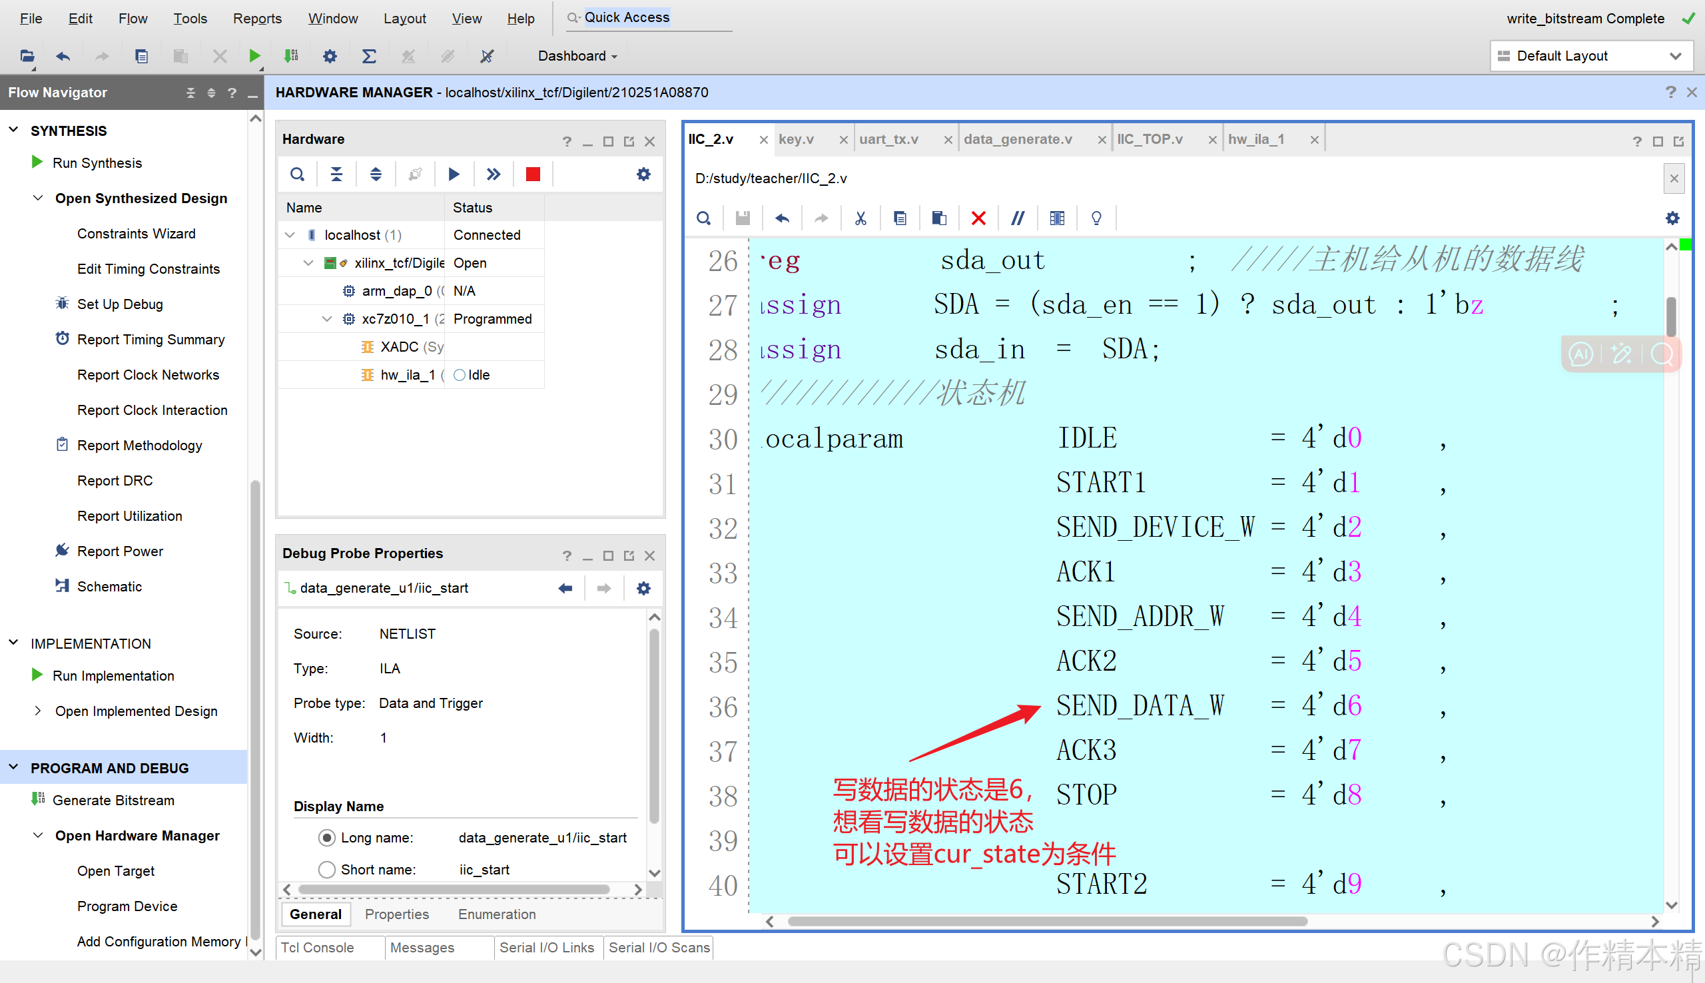Switch to the hw_ila_1 tab
Screen dimensions: 1705x983
[x=1256, y=139]
